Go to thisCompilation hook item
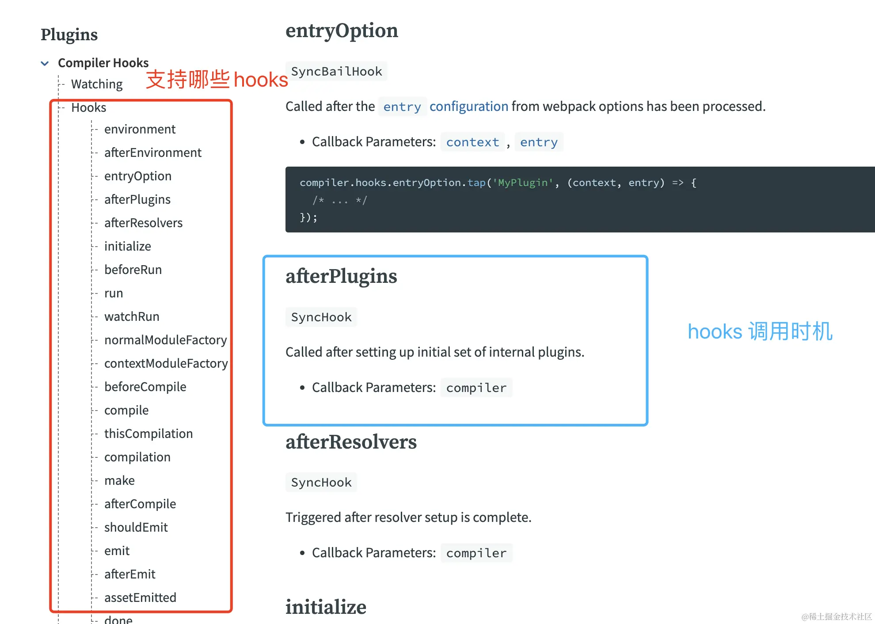The image size is (875, 624). pyautogui.click(x=148, y=434)
